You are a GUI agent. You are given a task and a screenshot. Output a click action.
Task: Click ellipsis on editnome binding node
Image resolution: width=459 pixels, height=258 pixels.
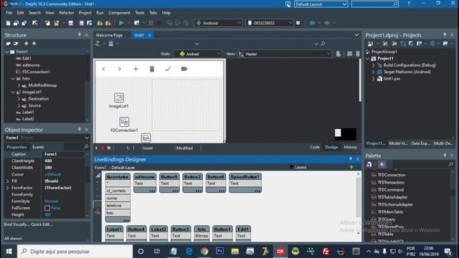pos(152,191)
